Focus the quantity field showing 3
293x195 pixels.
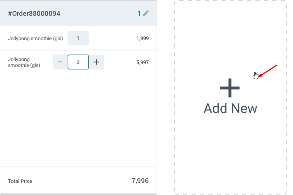(x=78, y=62)
